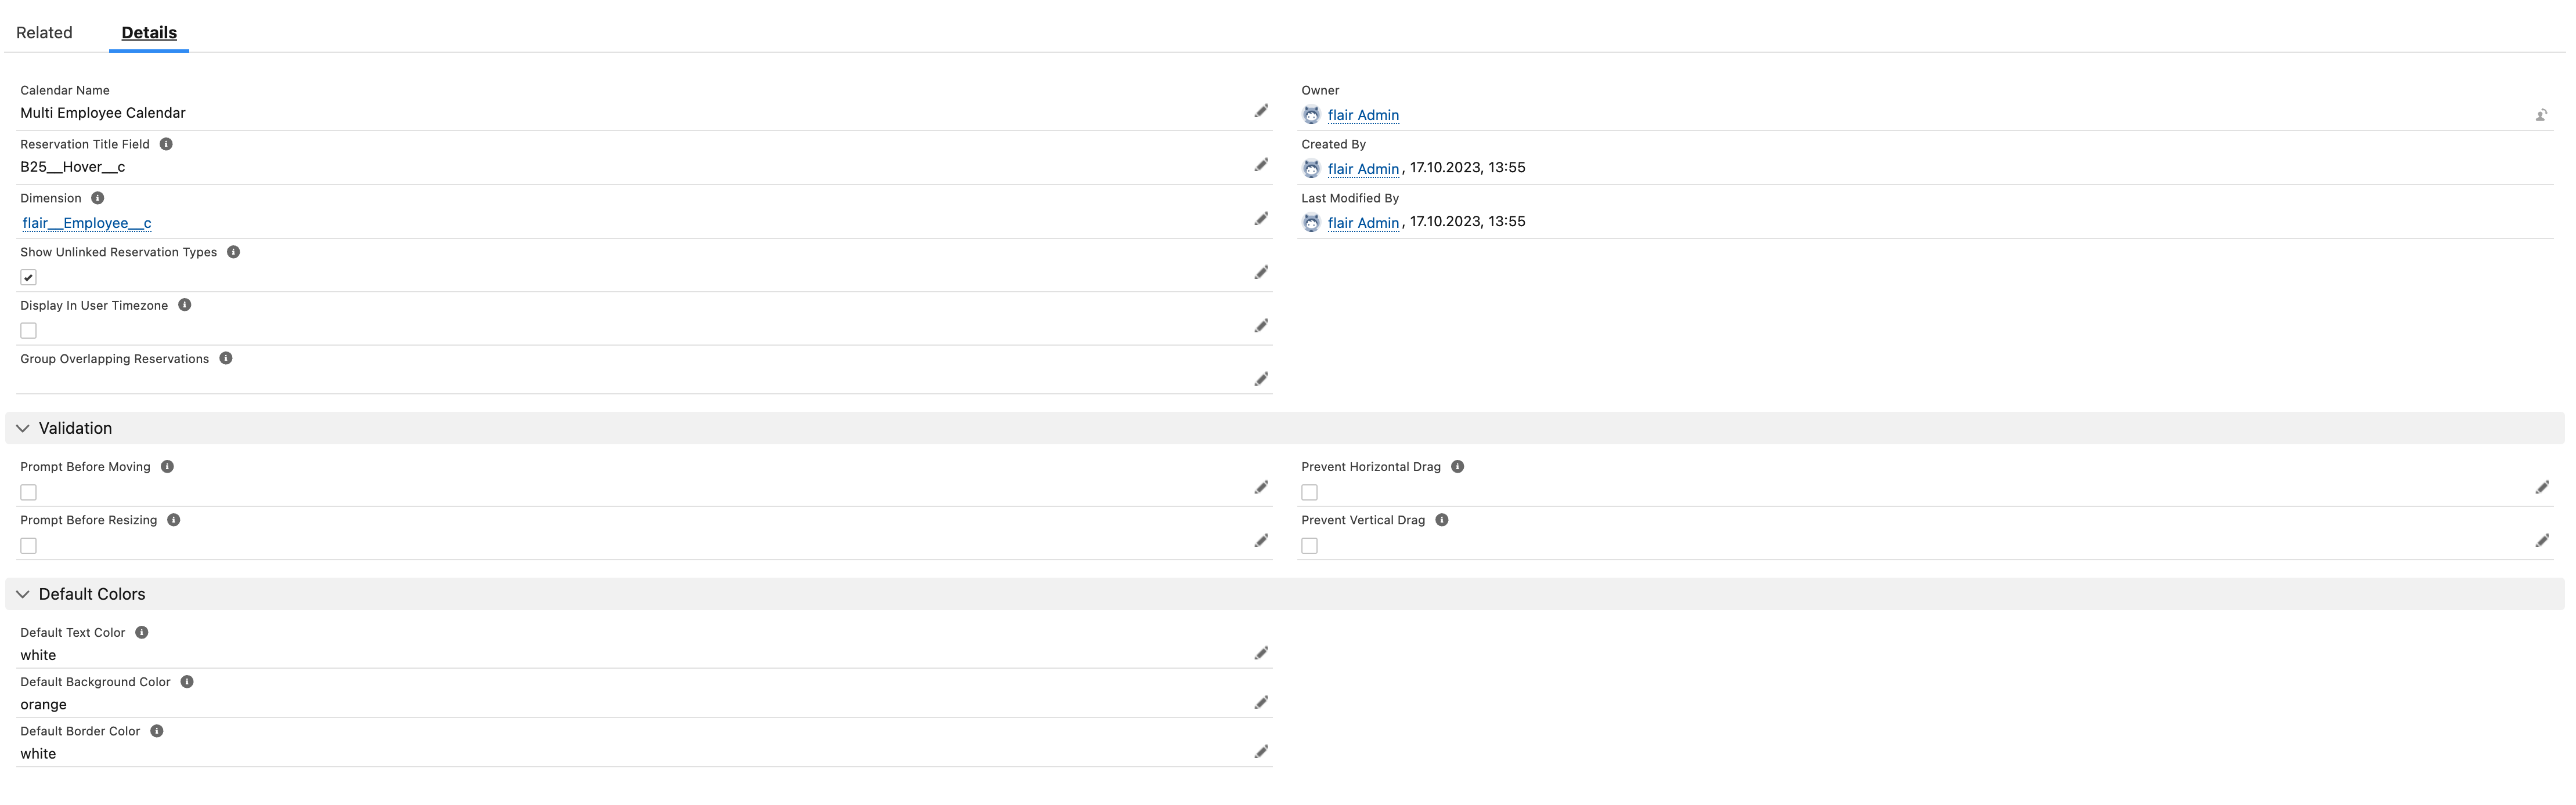Screen dimensions: 2576x805
Task: Open the flair__Employee__c dimension link
Action: [87, 224]
